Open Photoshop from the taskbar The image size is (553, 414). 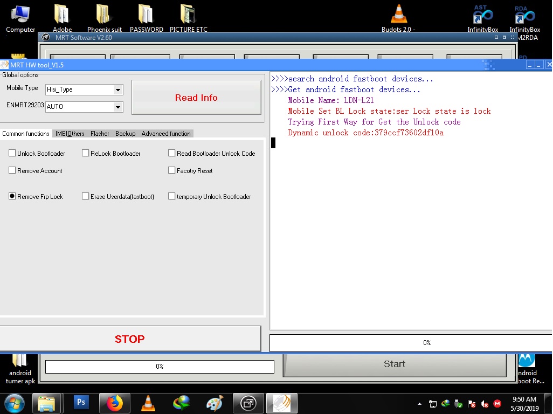point(81,402)
